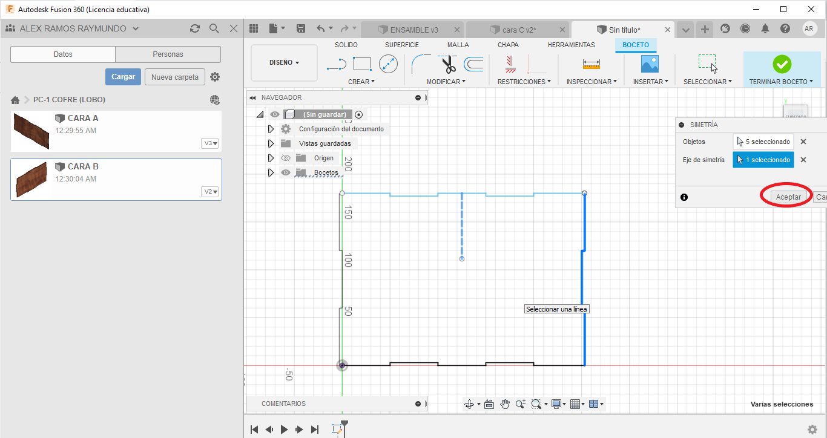Open the grid and snaps settings icon

pyautogui.click(x=575, y=404)
